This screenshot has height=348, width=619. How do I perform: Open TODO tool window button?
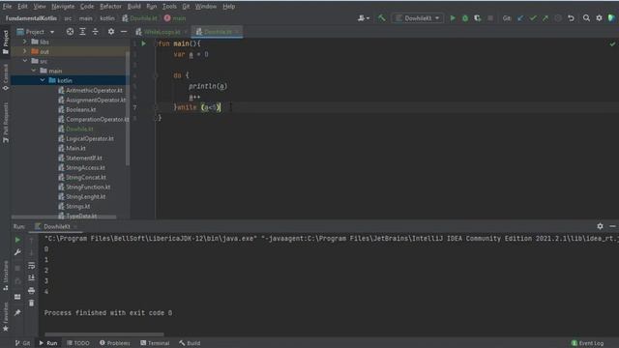point(78,343)
